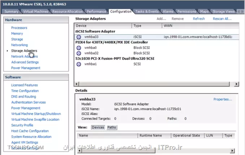Open Virtual Machine Startup/Shutdown

pos(36,114)
